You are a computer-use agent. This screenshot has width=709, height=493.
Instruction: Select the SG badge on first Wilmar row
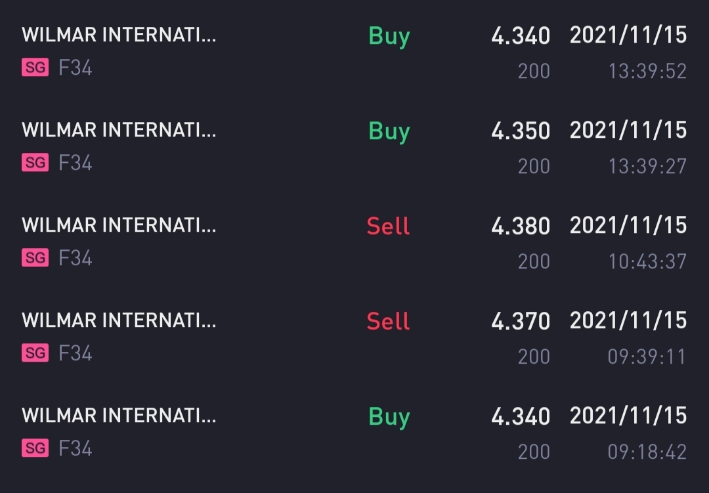[35, 68]
